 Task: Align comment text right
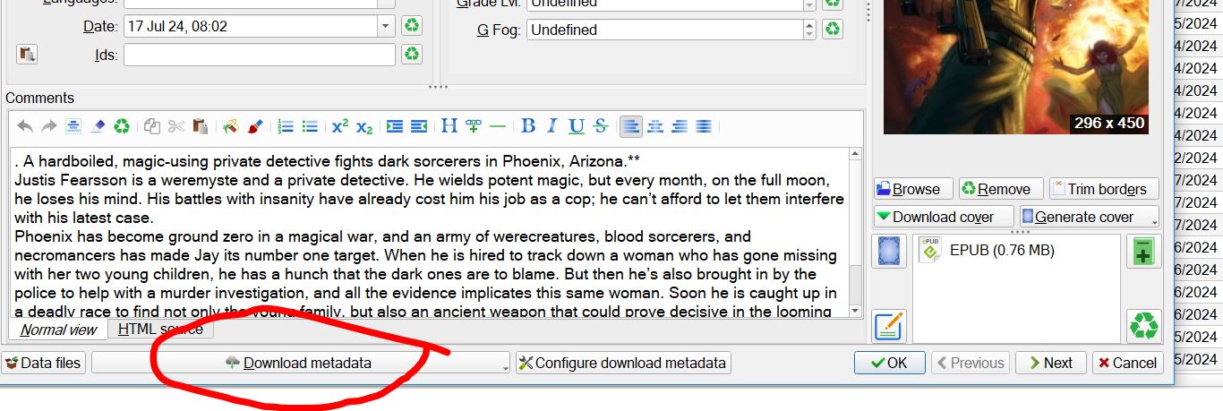tap(680, 126)
